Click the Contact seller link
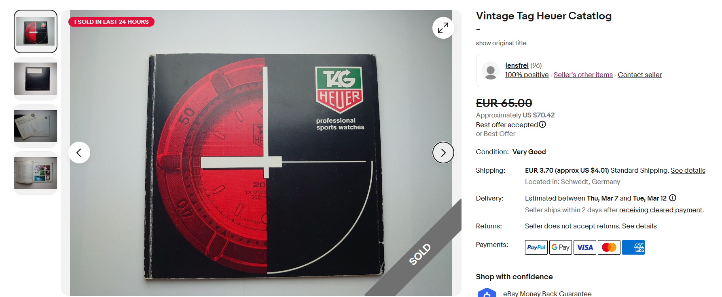 [x=640, y=75]
